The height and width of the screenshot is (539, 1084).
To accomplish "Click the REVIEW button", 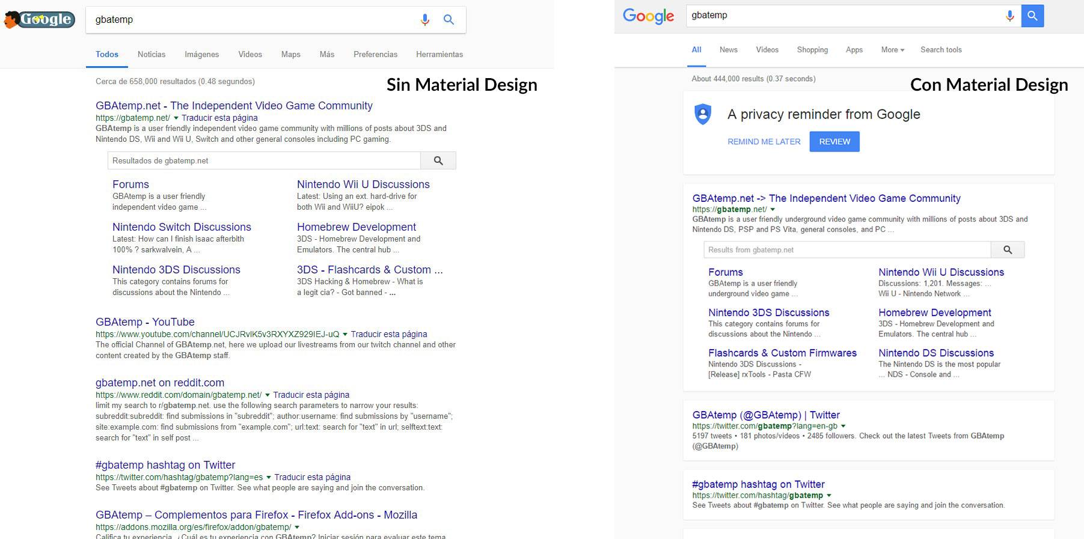I will tap(834, 142).
